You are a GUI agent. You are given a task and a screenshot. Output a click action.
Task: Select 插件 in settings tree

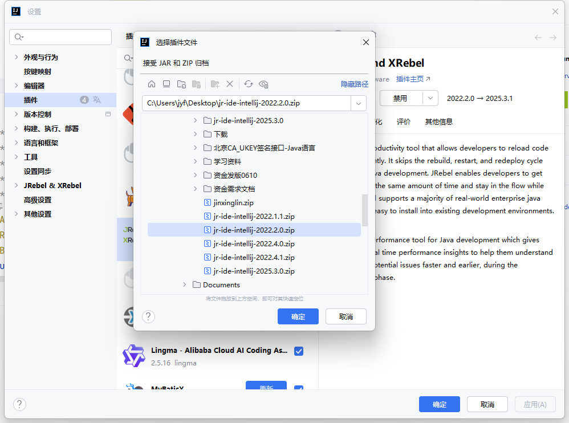(x=60, y=100)
